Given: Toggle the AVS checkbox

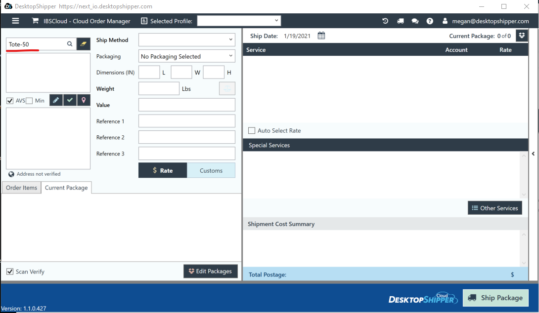Looking at the screenshot, I should point(9,101).
